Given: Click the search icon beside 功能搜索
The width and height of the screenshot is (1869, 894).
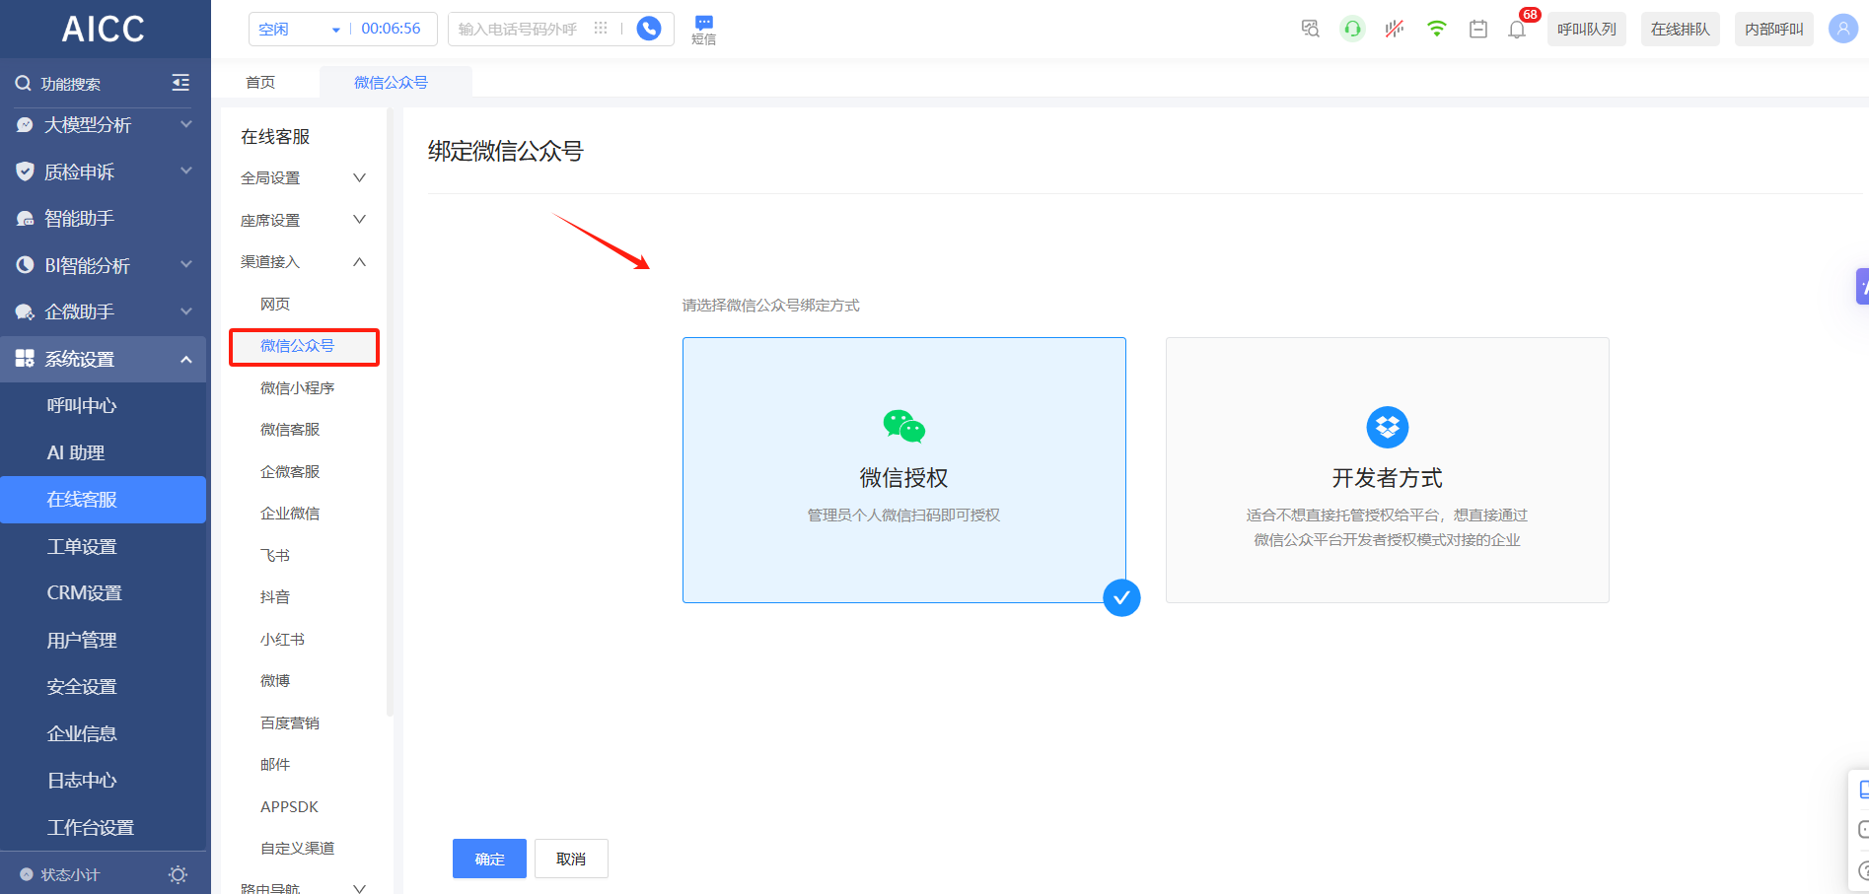Looking at the screenshot, I should click(23, 84).
